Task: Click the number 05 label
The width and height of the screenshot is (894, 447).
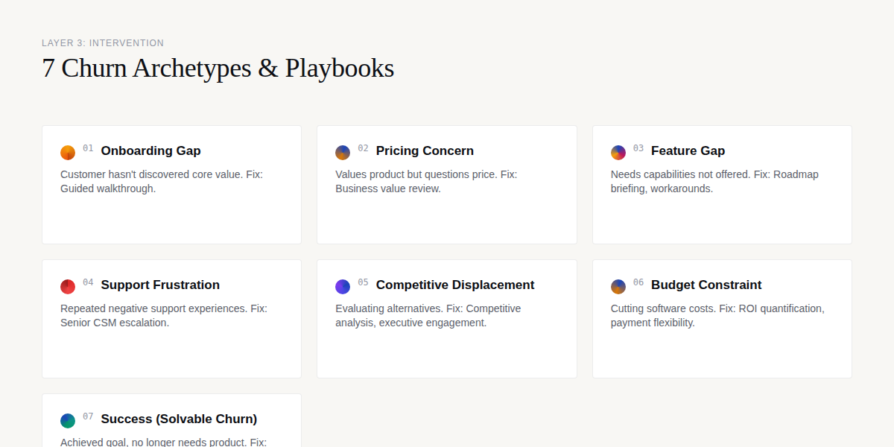Action: pos(363,282)
